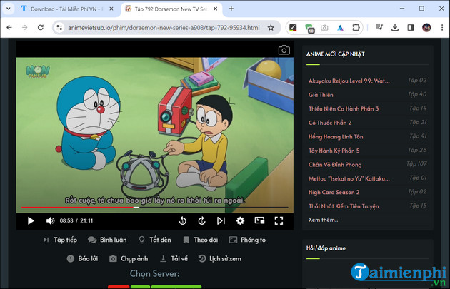Open Cô Thuốc Phần 2 link
The width and height of the screenshot is (450, 289).
[x=330, y=123]
